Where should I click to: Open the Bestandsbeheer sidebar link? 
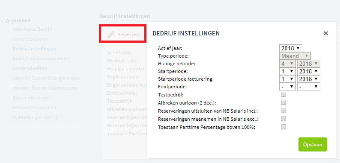30,98
